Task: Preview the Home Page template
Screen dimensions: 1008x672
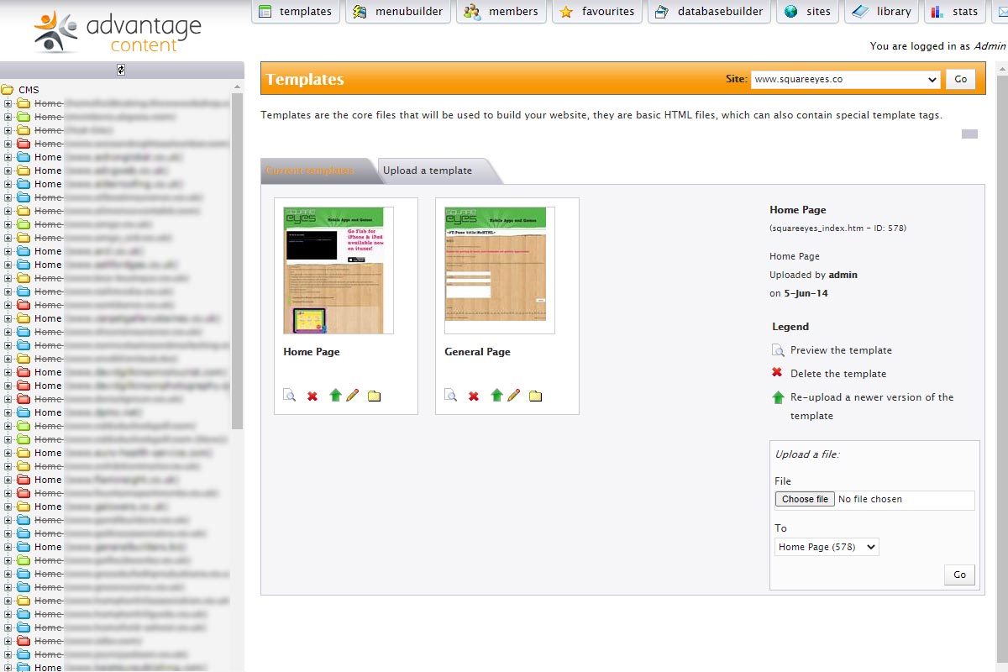Action: (289, 396)
